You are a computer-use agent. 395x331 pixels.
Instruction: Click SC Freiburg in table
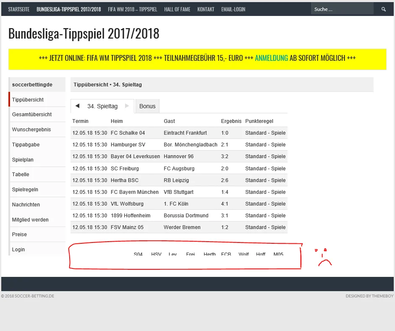125,169
